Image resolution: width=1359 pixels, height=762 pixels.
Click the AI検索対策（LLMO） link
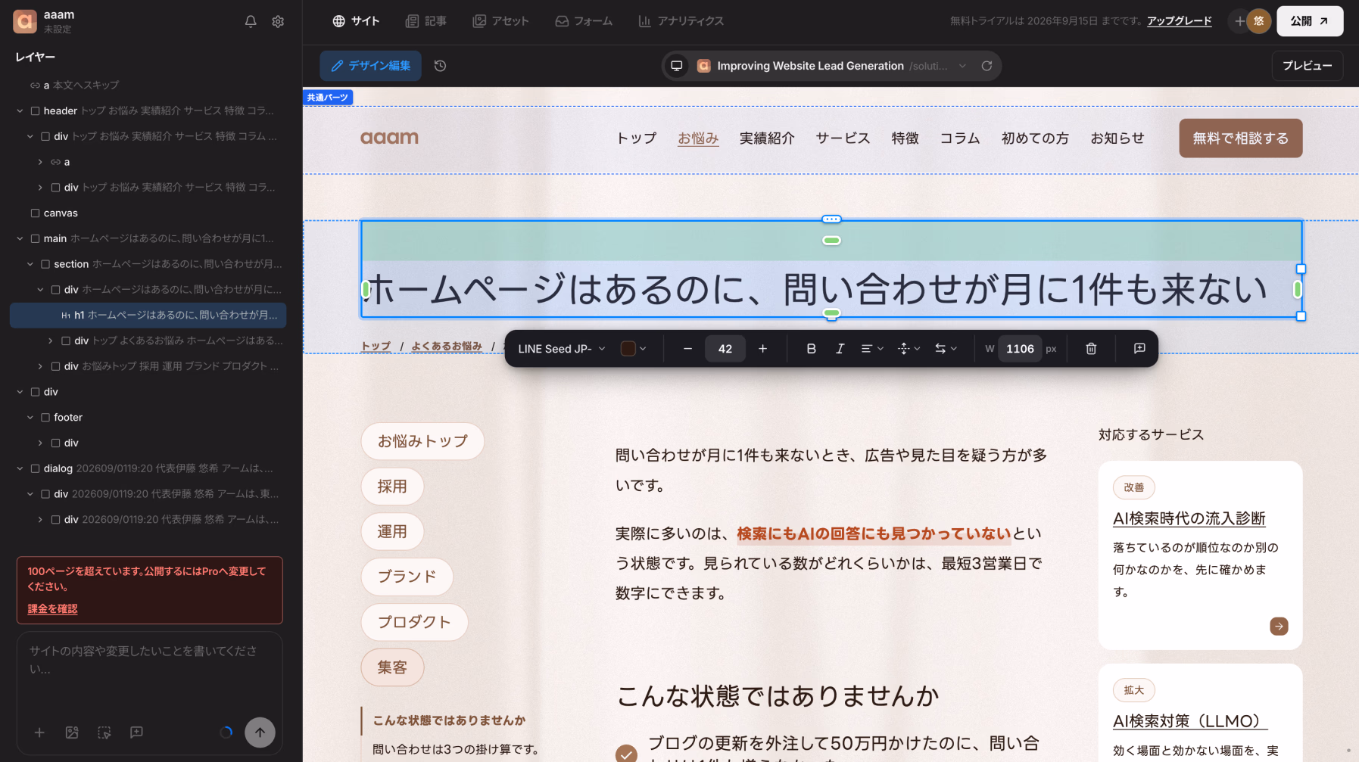point(1190,721)
